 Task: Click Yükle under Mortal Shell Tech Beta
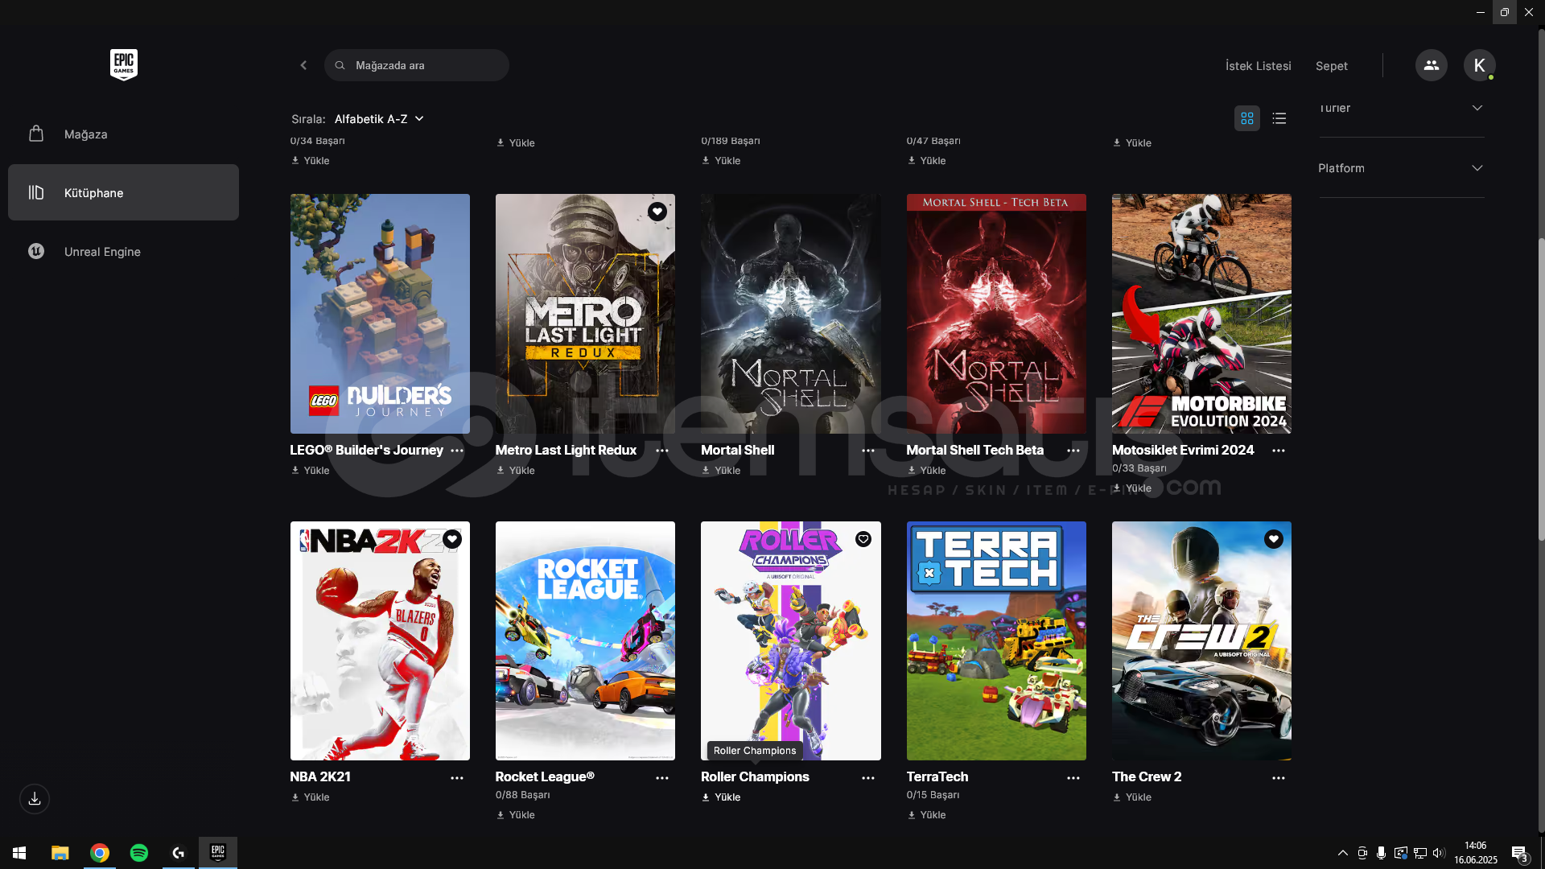click(x=926, y=471)
